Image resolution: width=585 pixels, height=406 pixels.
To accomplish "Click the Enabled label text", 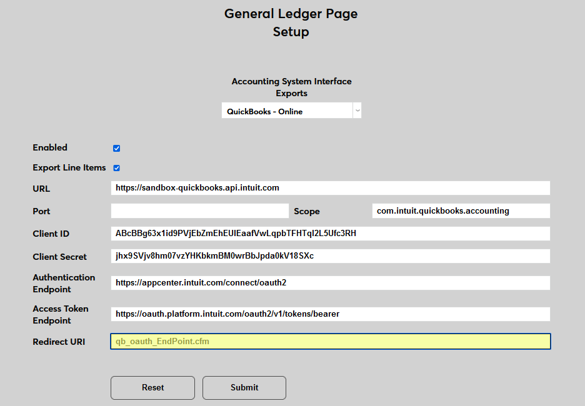I will tap(49, 148).
